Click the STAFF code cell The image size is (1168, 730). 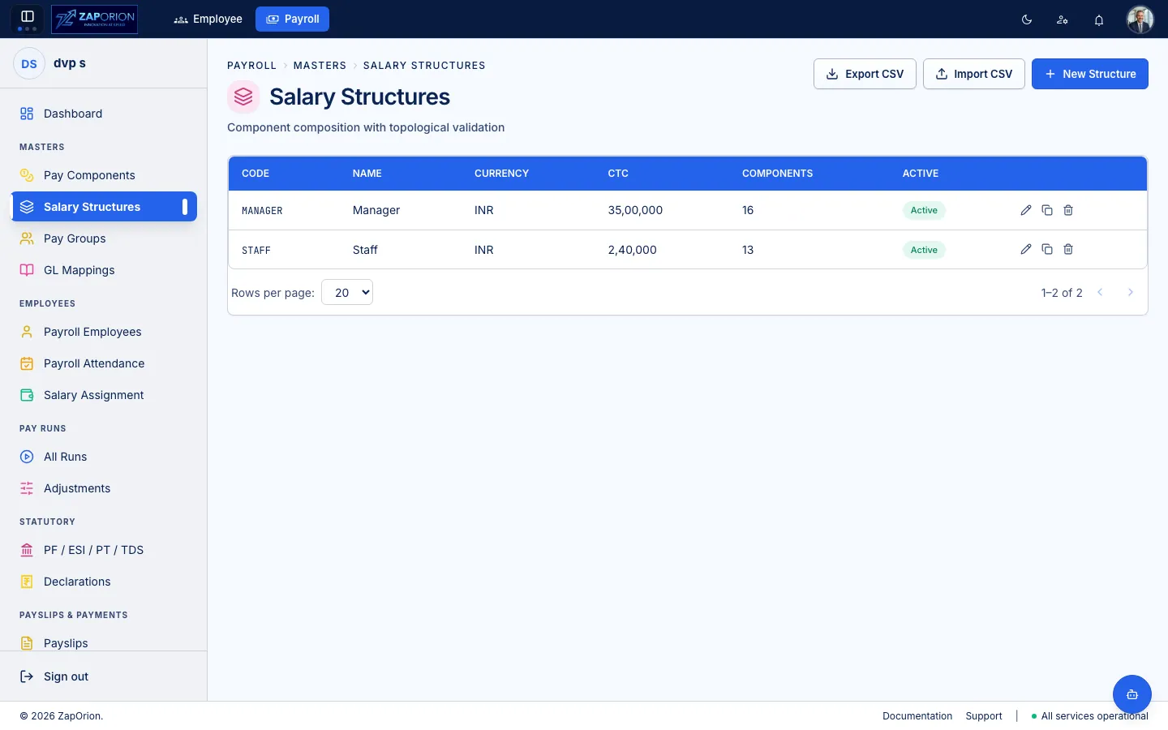point(256,251)
